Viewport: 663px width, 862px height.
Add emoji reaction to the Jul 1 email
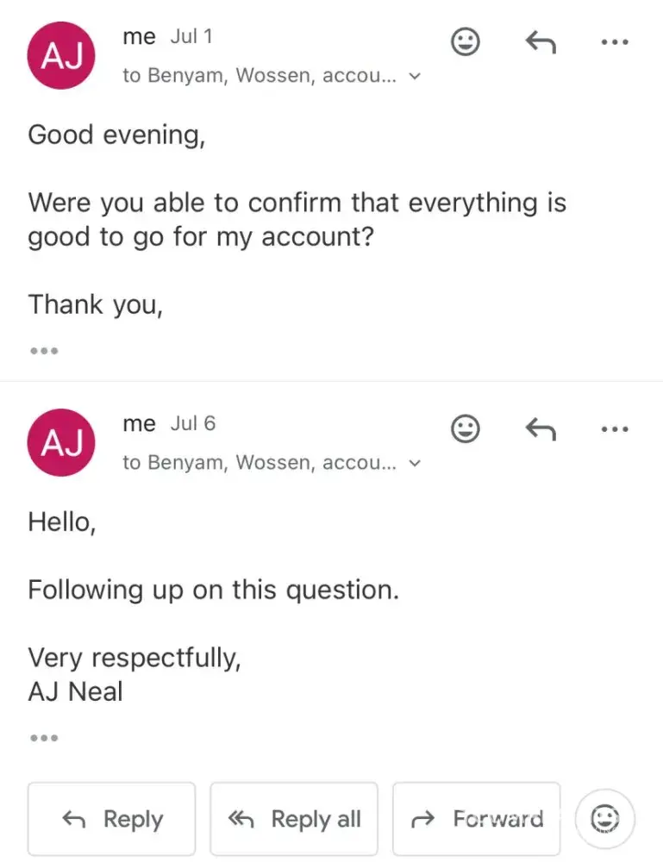pyautogui.click(x=465, y=41)
